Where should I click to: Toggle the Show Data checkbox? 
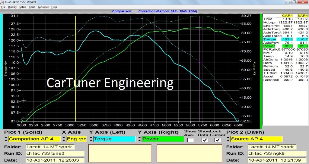(205, 140)
